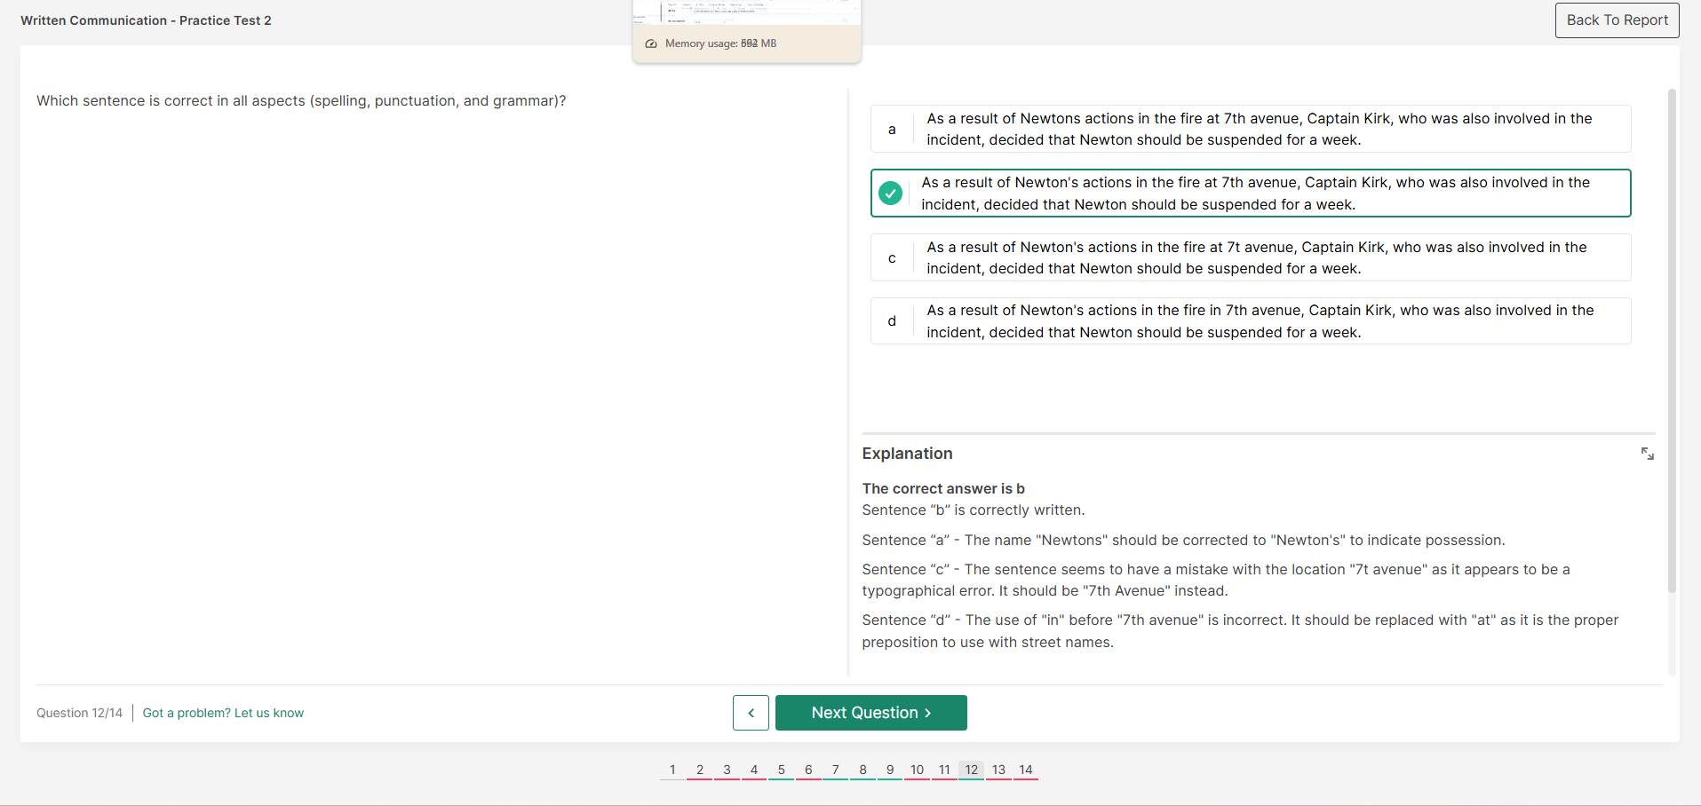Click the green checkmark on answer b

point(890,194)
